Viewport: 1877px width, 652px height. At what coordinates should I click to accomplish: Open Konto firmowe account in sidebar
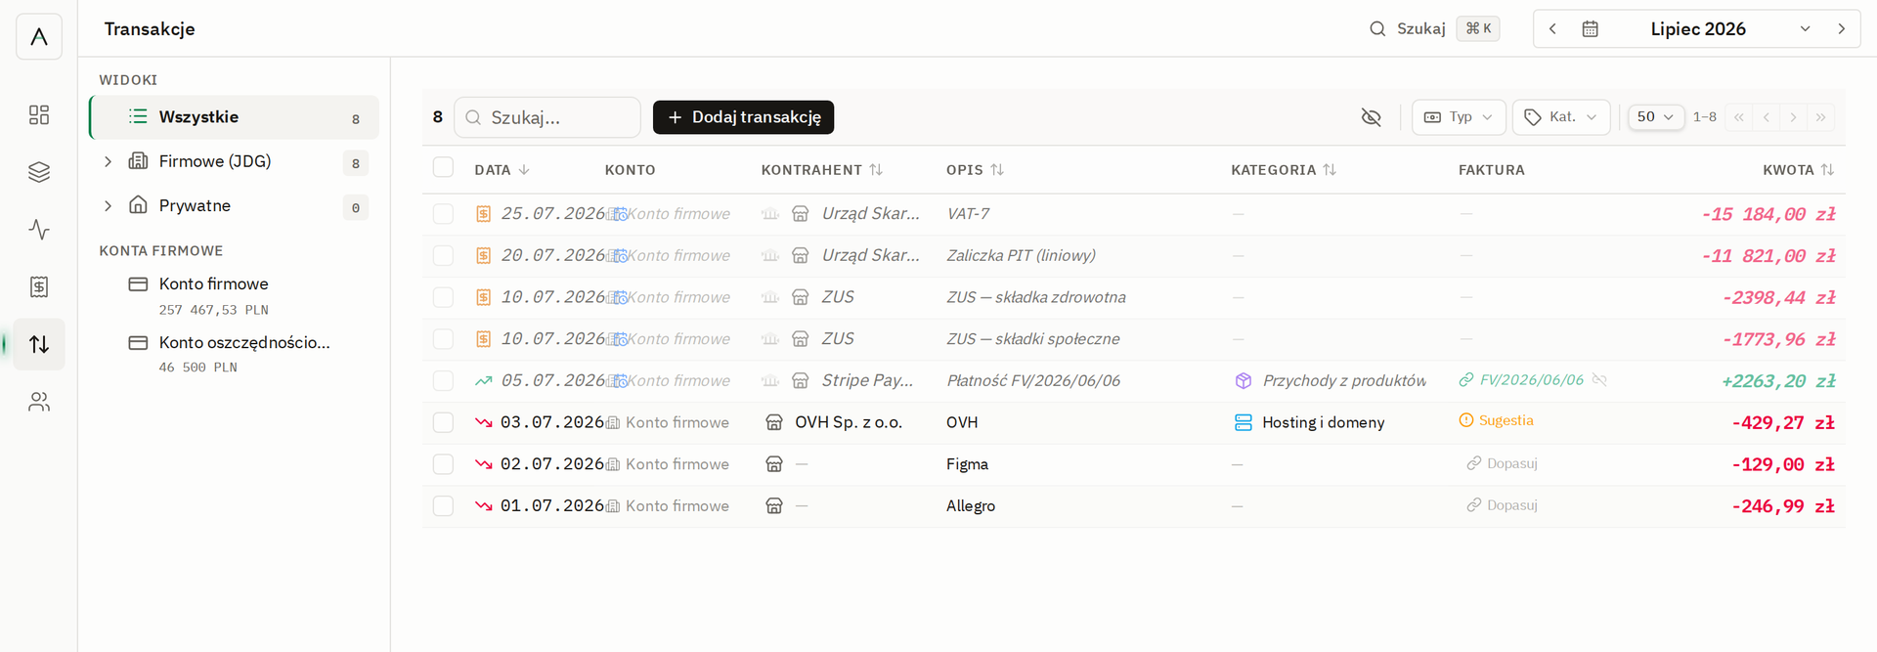pyautogui.click(x=235, y=295)
